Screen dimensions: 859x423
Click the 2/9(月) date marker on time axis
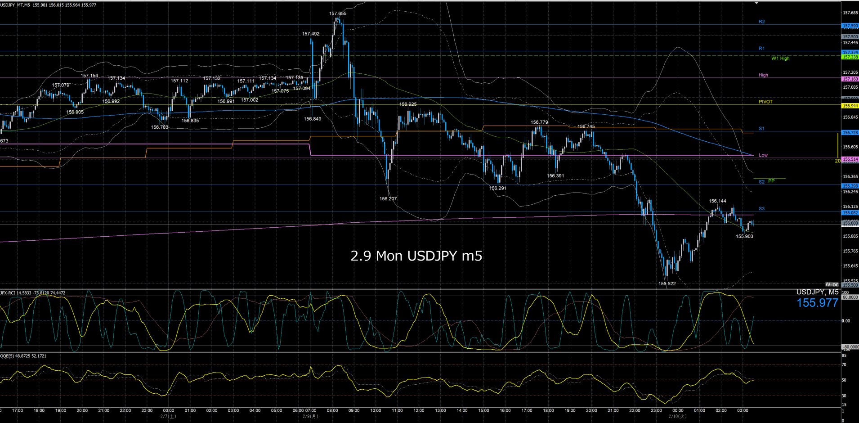310,416
